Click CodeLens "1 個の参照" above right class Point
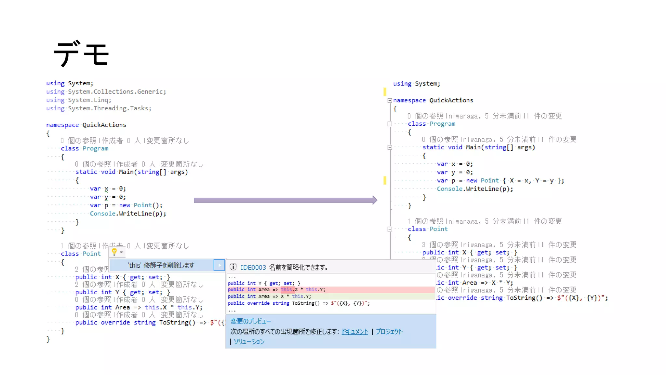Viewport: 666px width, 375px height. click(425, 221)
